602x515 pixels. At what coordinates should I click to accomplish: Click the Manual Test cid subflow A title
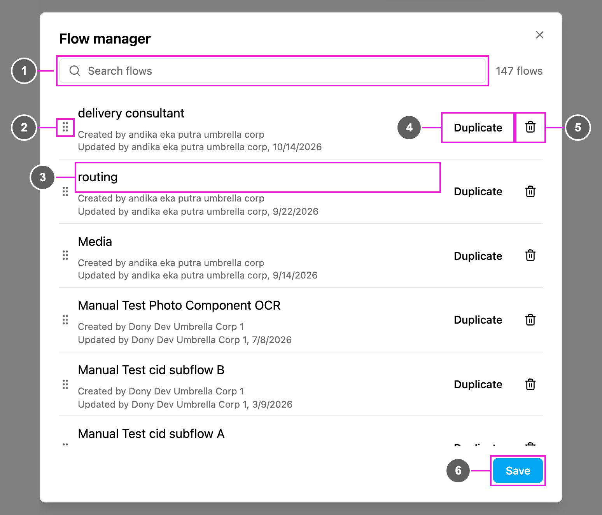151,434
